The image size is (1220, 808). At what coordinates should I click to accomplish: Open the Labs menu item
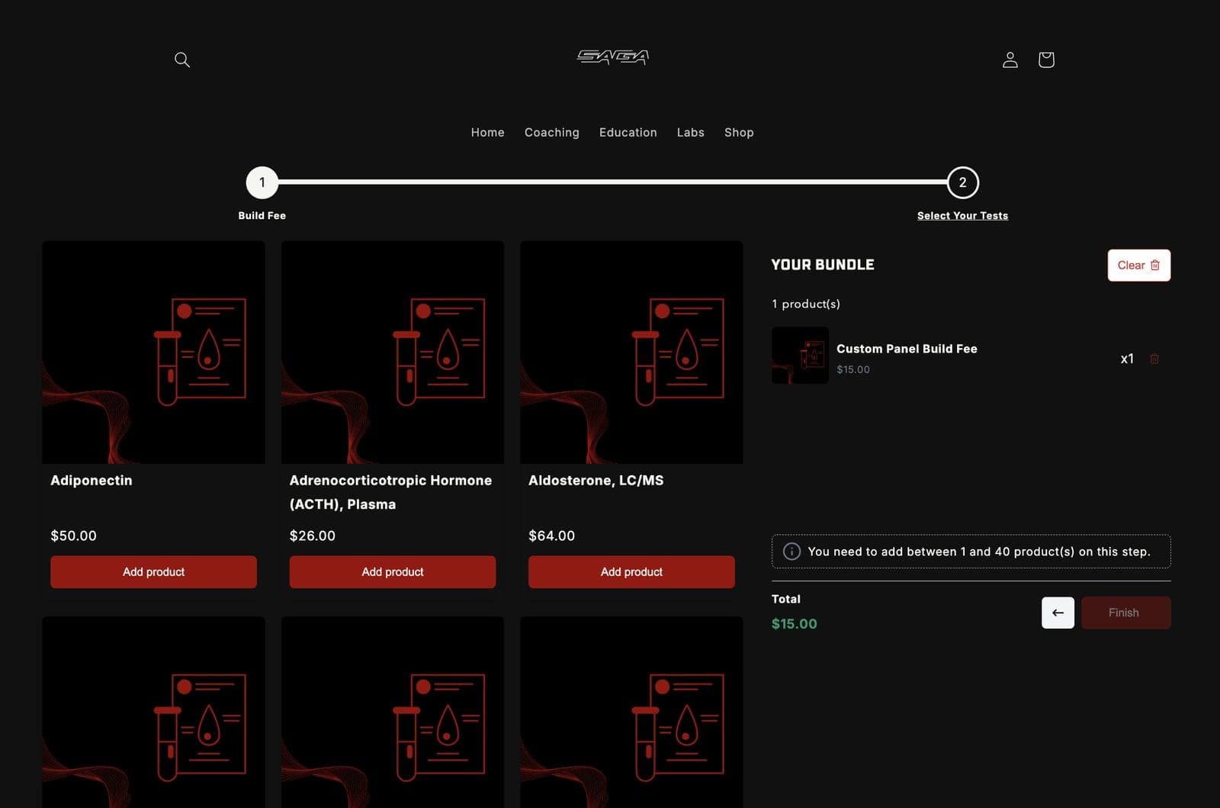coord(690,132)
